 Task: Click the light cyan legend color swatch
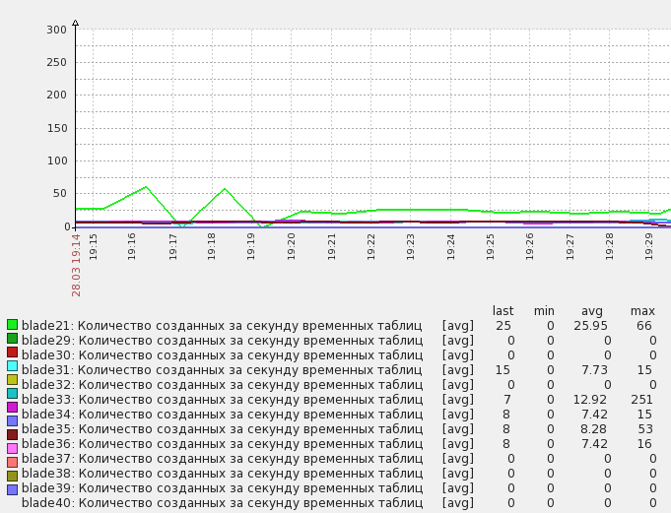13,366
